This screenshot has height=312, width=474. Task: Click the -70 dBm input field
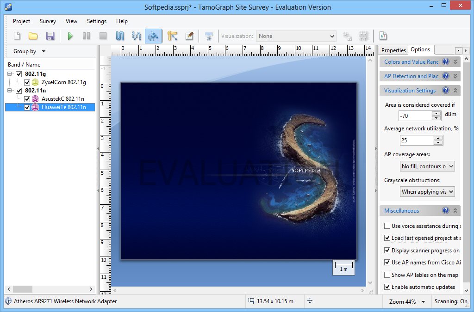tap(415, 116)
